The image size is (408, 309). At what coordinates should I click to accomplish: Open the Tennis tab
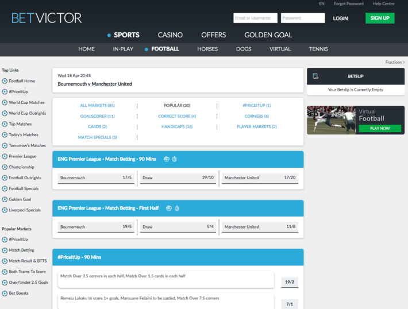pos(318,49)
